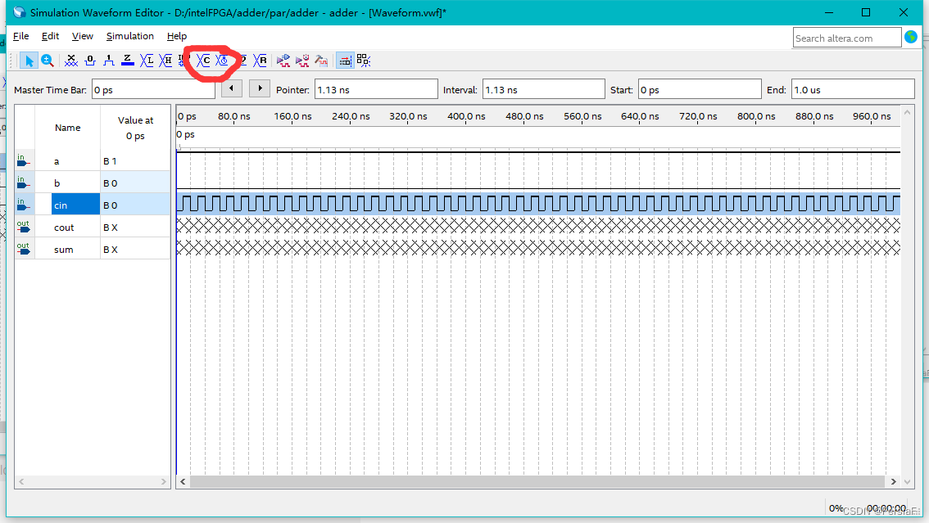This screenshot has height=523, width=929.
Task: Toggle Snap to Transition button
Action: [x=364, y=61]
